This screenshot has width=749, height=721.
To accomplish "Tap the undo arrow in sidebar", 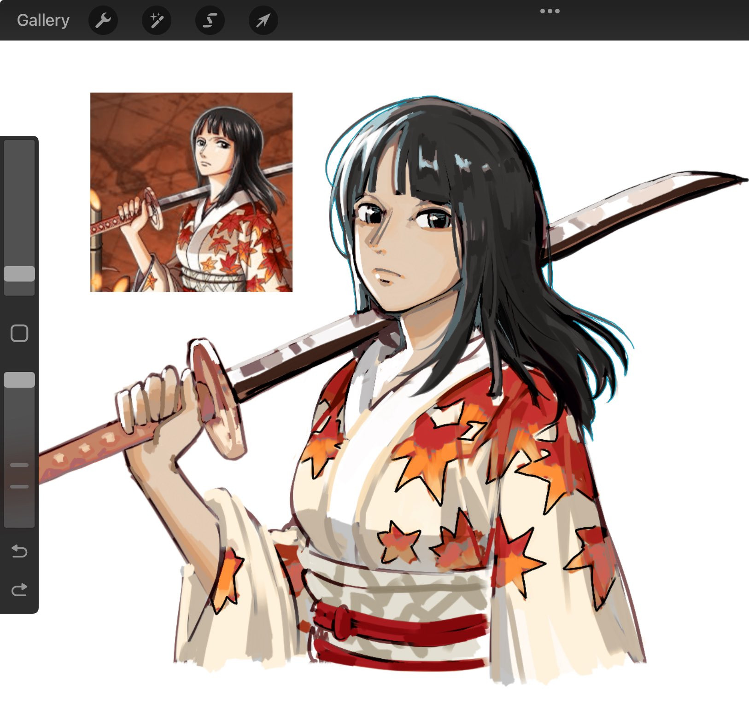I will point(19,551).
